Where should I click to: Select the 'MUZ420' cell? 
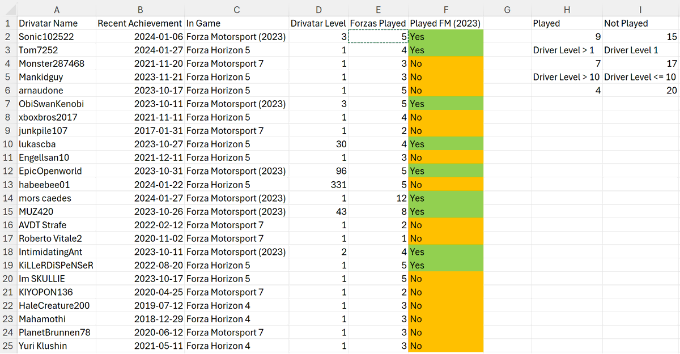57,212
